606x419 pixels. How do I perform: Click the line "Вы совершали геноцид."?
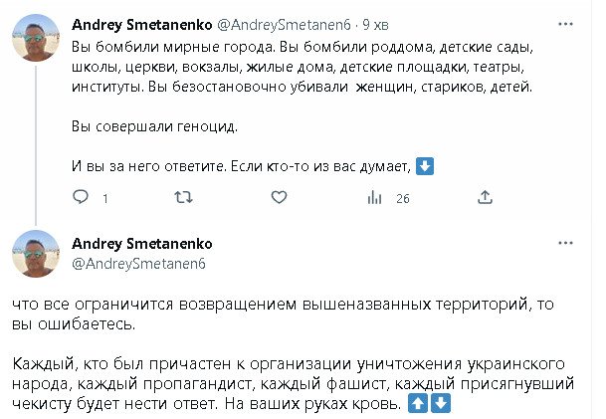click(x=154, y=127)
